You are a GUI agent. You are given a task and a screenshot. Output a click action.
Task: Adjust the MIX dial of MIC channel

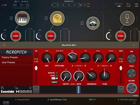click(x=109, y=36)
